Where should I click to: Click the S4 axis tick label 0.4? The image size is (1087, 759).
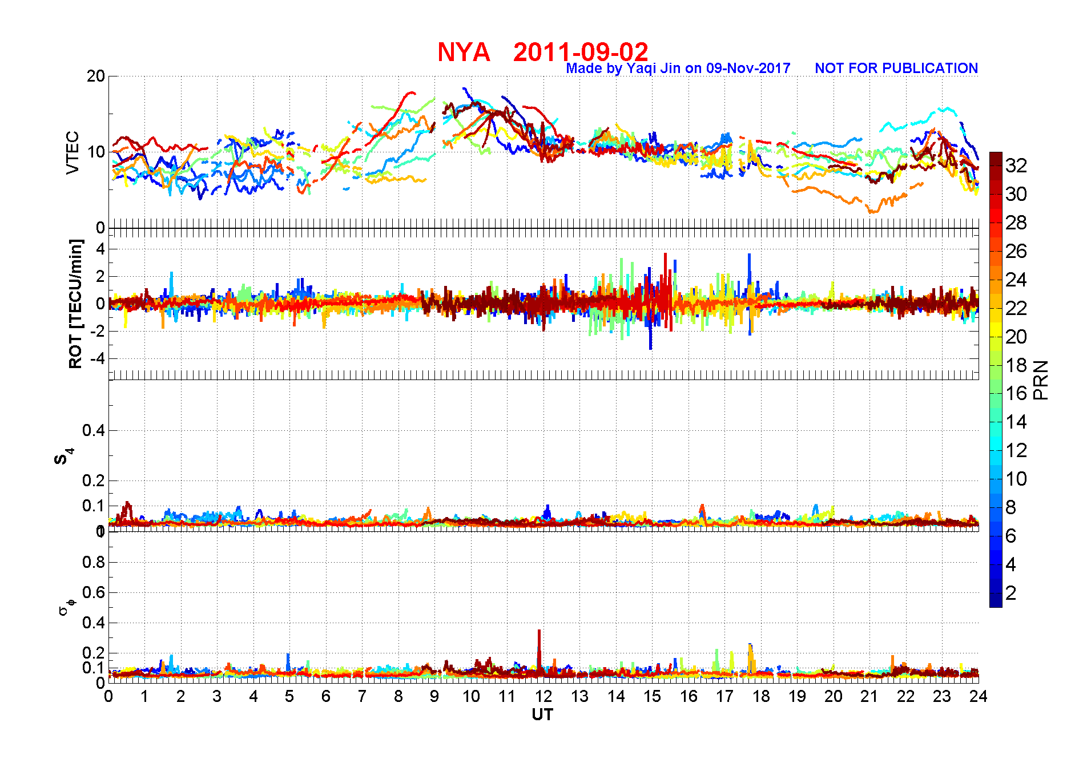[94, 430]
